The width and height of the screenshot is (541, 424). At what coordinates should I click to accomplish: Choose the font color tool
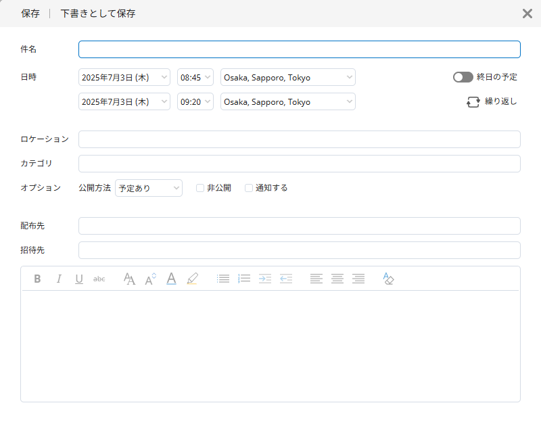172,279
